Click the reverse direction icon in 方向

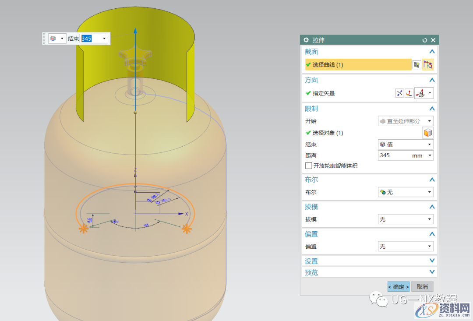tap(399, 93)
